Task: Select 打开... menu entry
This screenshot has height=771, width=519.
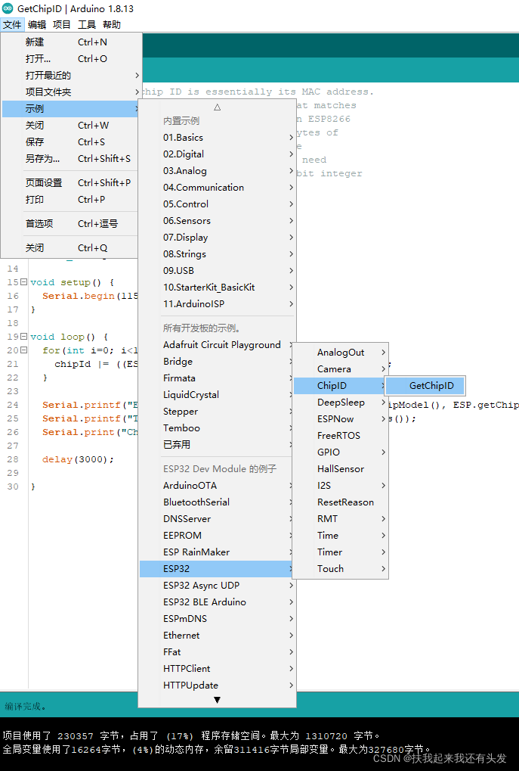Action: click(x=71, y=58)
